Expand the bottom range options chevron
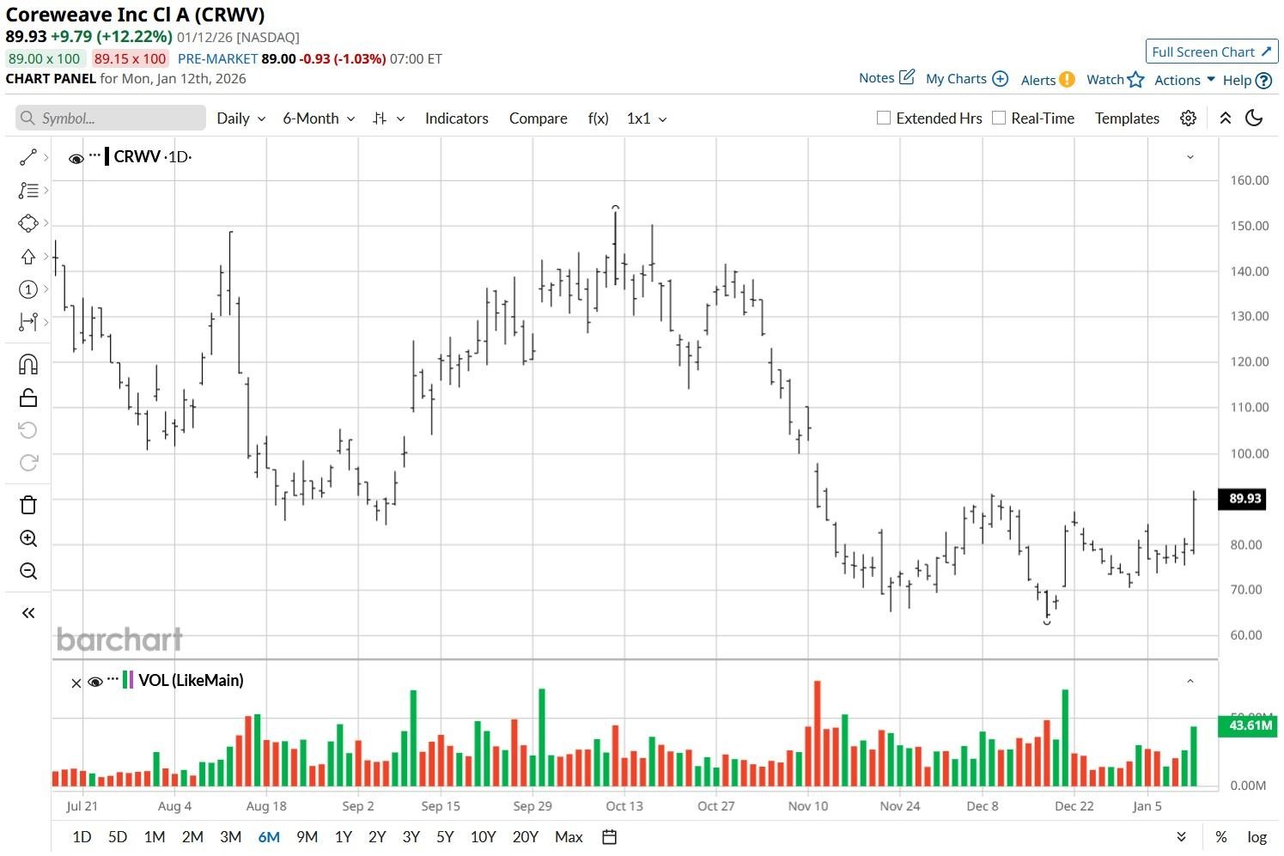This screenshot has height=856, width=1284. click(1181, 837)
